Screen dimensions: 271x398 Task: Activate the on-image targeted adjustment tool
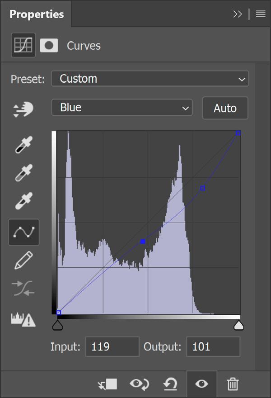pos(23,109)
